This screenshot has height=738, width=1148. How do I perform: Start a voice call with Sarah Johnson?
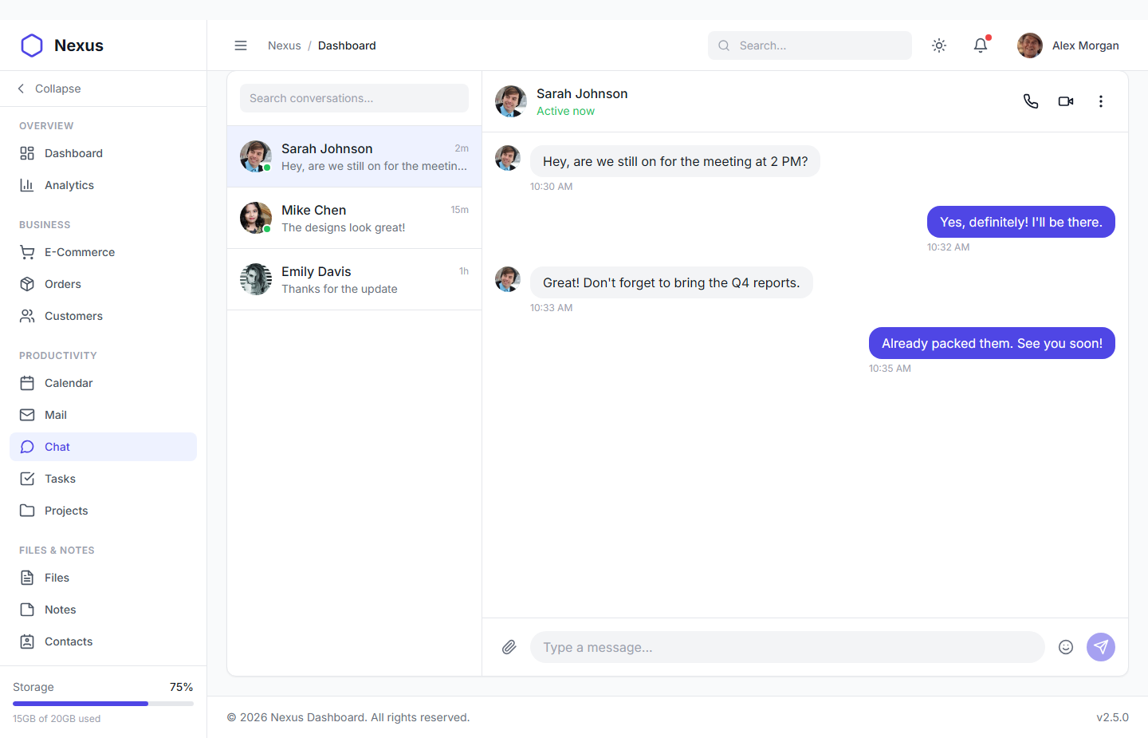pos(1031,101)
